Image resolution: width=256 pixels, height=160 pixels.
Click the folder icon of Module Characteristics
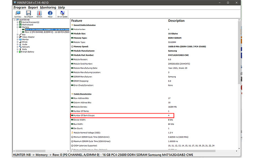pyautogui.click(x=72, y=94)
